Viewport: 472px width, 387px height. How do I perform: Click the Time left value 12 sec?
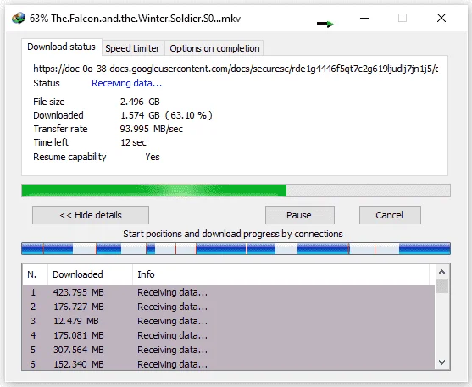coord(133,142)
